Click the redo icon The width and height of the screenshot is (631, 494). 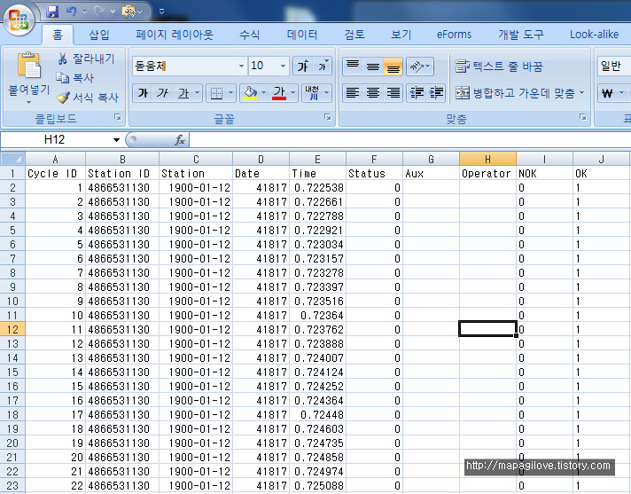click(x=100, y=12)
